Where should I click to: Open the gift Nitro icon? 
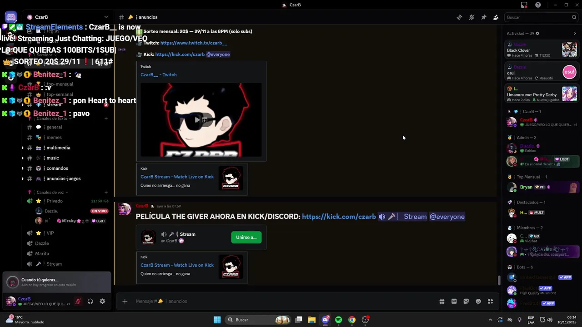tap(442, 301)
